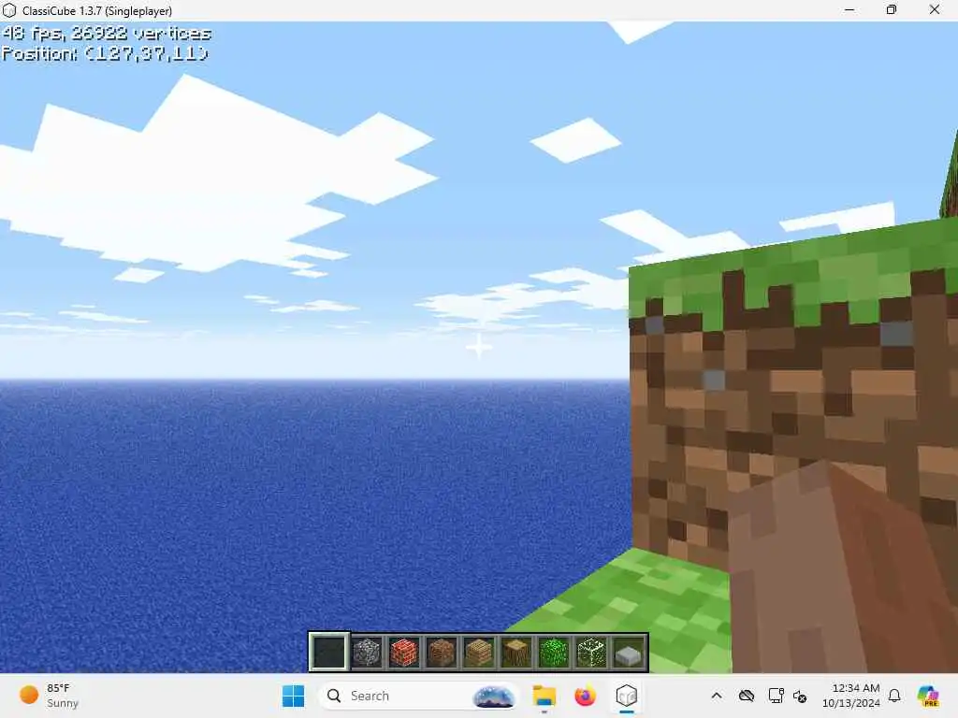Viewport: 958px width, 718px height.
Task: Open the clock showing 12:34 AM
Action: pyautogui.click(x=851, y=696)
